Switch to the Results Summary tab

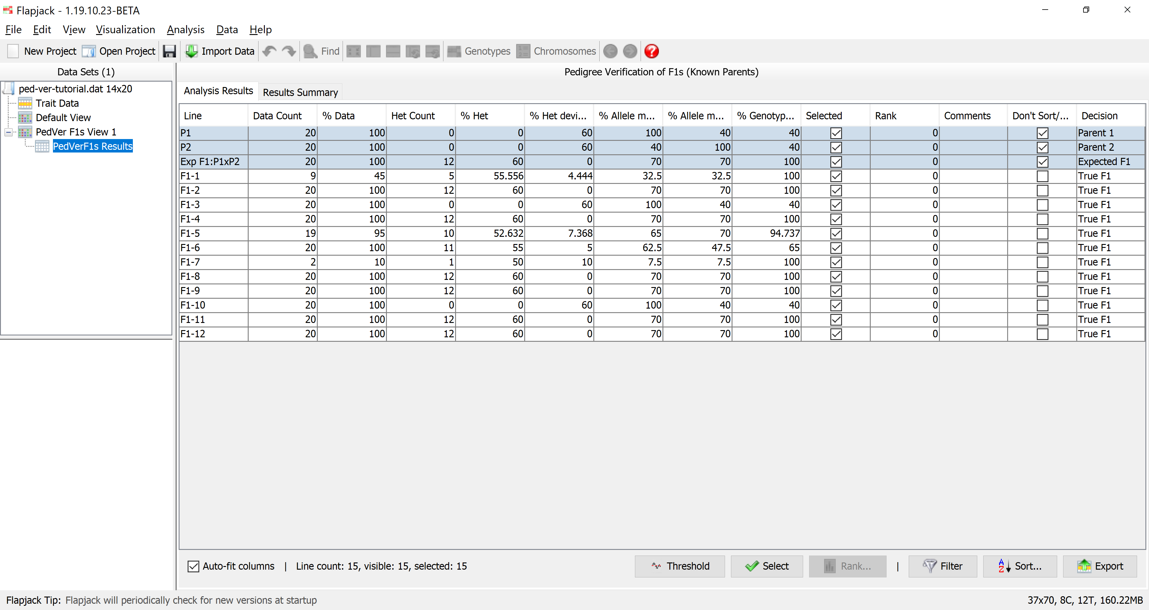point(300,92)
